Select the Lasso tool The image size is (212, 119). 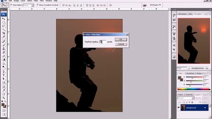tap(4, 26)
